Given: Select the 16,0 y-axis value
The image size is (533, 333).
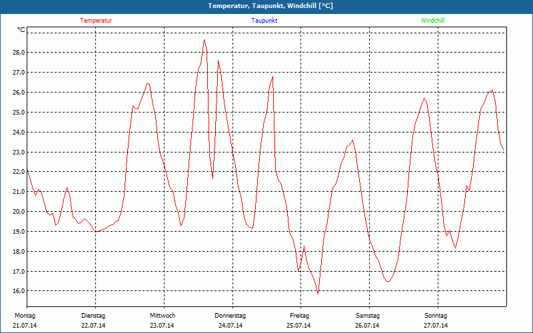Looking at the screenshot, I should click(19, 291).
